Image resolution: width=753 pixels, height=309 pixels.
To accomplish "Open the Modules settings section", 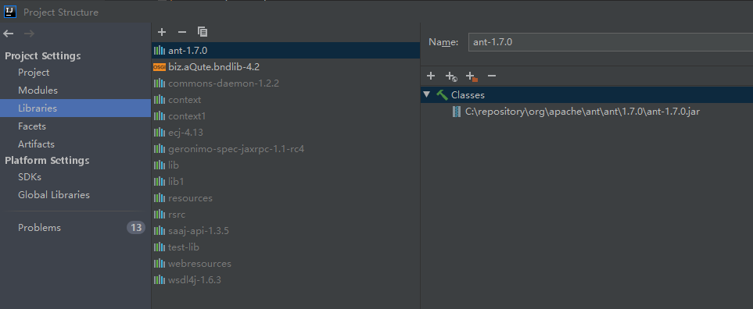I will coord(38,91).
